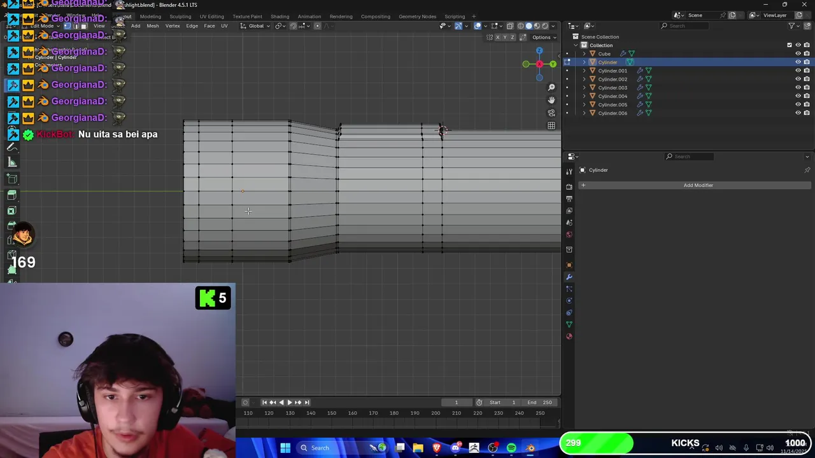
Task: Play animation in timeline
Action: pos(289,402)
